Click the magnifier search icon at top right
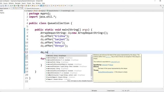This screenshot has width=164, height=92. 161,6
